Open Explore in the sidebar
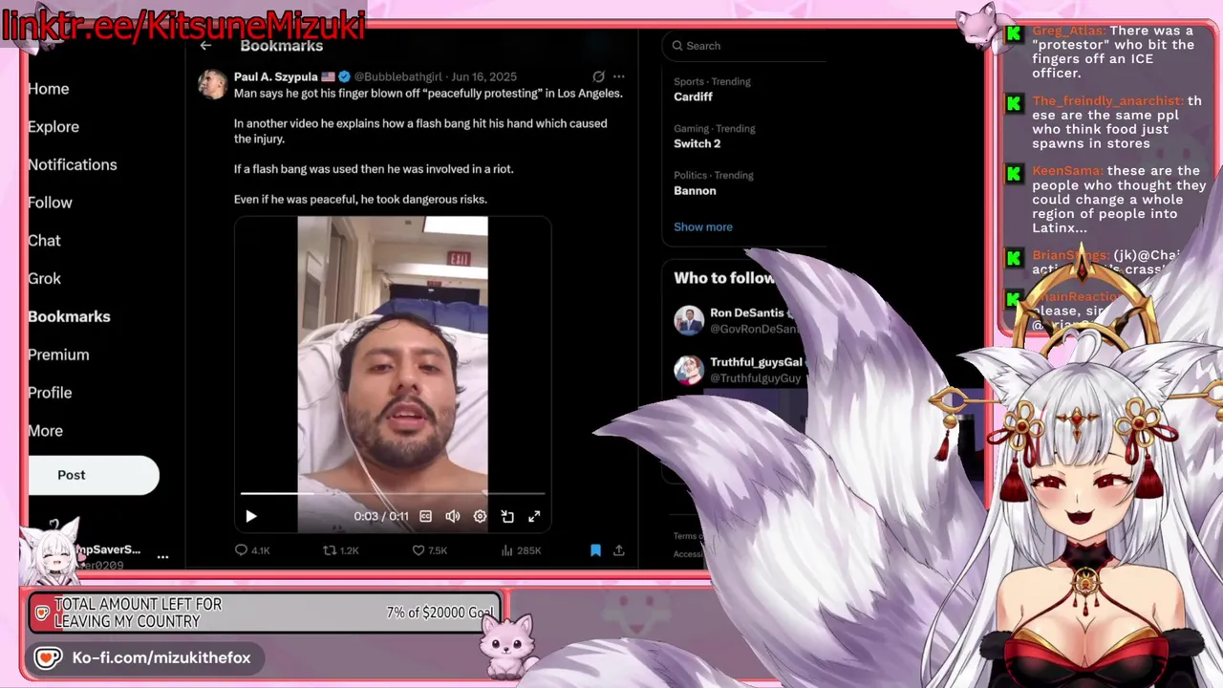This screenshot has width=1223, height=688. (x=54, y=127)
